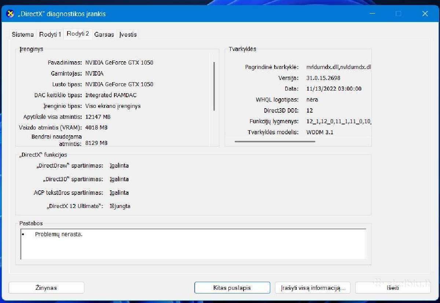Click the WDDM 3.1 driver model value
Screen dimensions: 440x303
(x=320, y=132)
